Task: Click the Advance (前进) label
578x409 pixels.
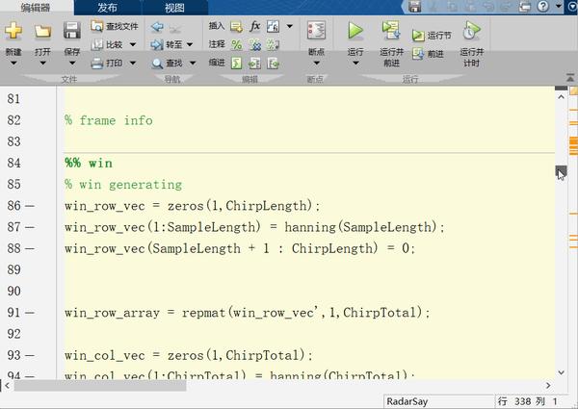Action: pos(435,54)
